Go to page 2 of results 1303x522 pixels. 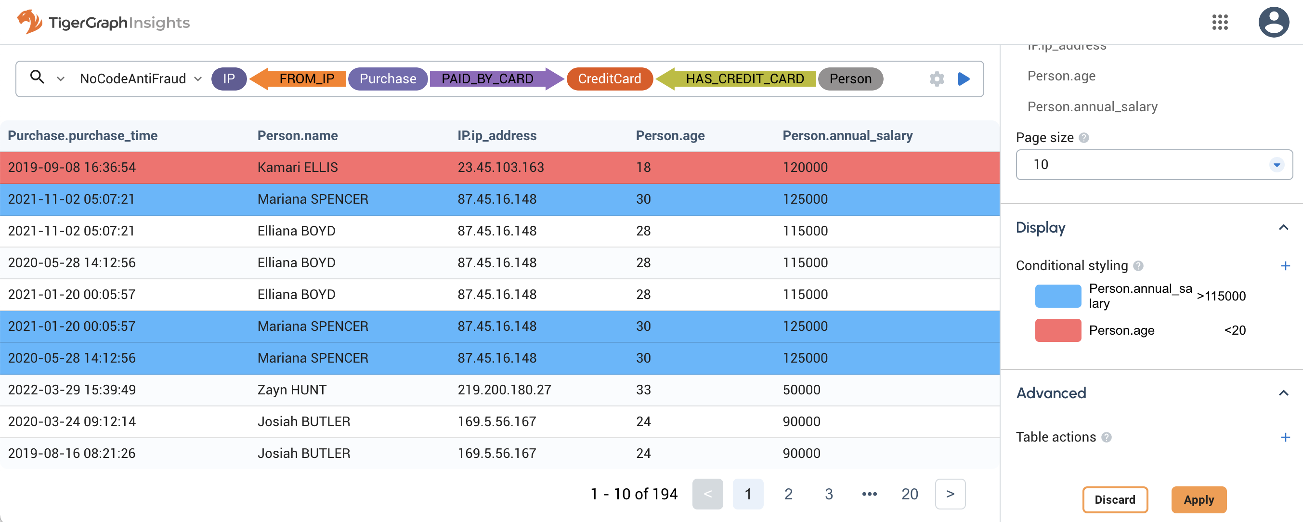click(x=788, y=494)
